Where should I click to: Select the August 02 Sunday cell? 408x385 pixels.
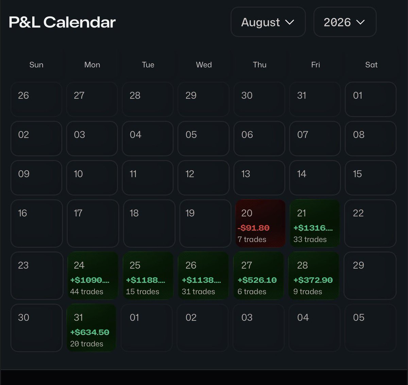(36, 138)
